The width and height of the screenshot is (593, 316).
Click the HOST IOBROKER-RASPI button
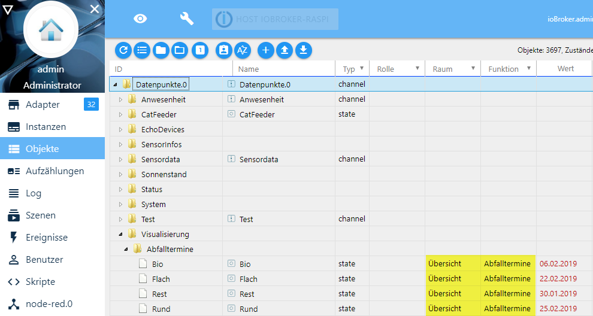(x=275, y=19)
